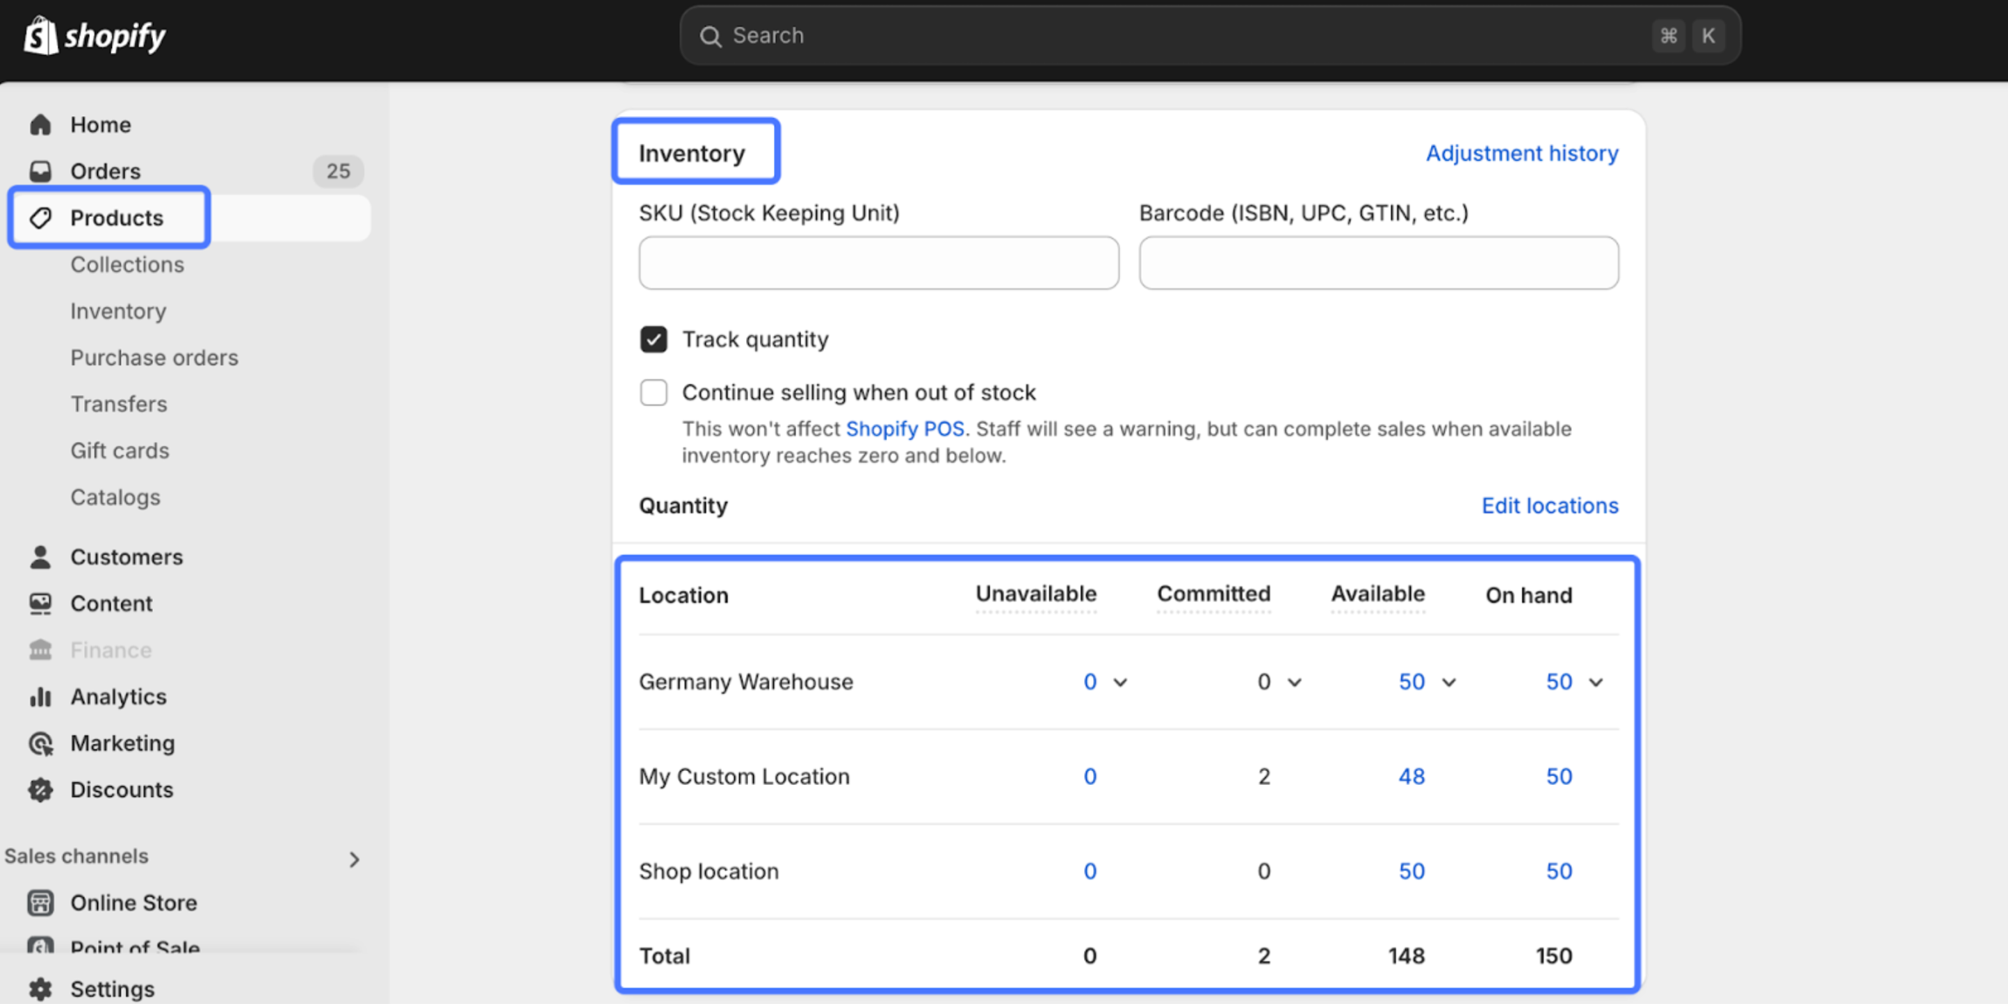Open Adjustment history link
Screen dimensions: 2008x1004
tap(1521, 153)
